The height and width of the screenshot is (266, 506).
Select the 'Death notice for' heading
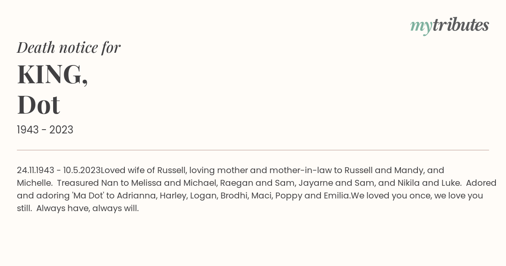69,47
